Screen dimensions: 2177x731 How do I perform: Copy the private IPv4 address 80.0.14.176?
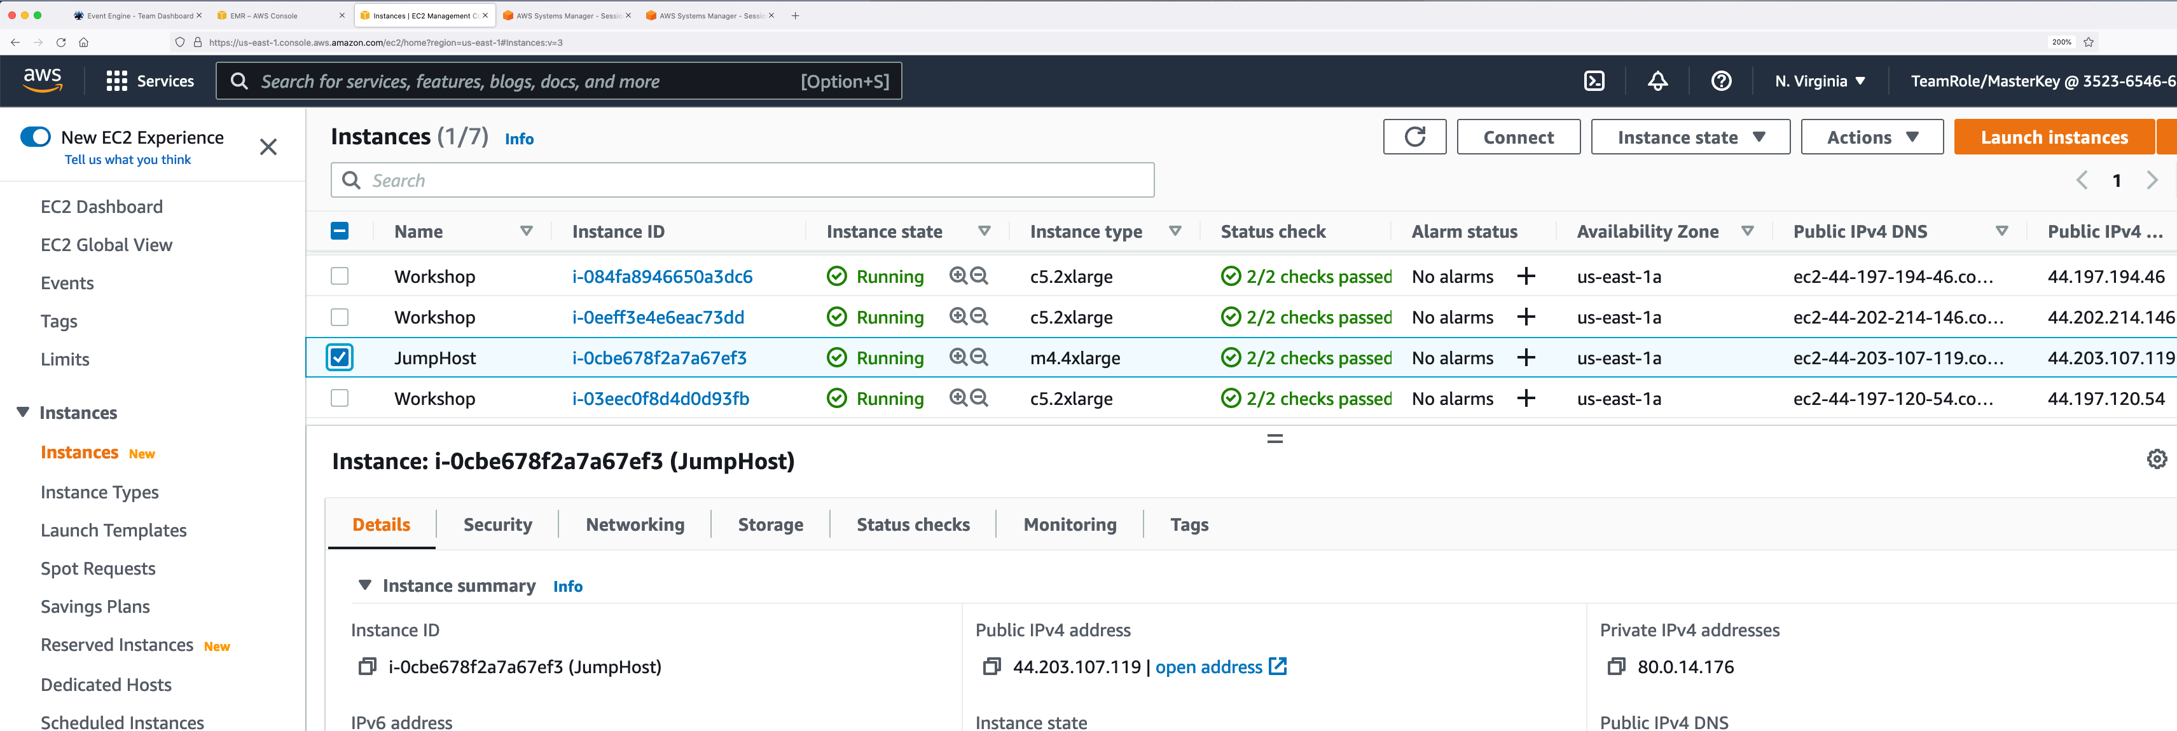[x=1616, y=667]
